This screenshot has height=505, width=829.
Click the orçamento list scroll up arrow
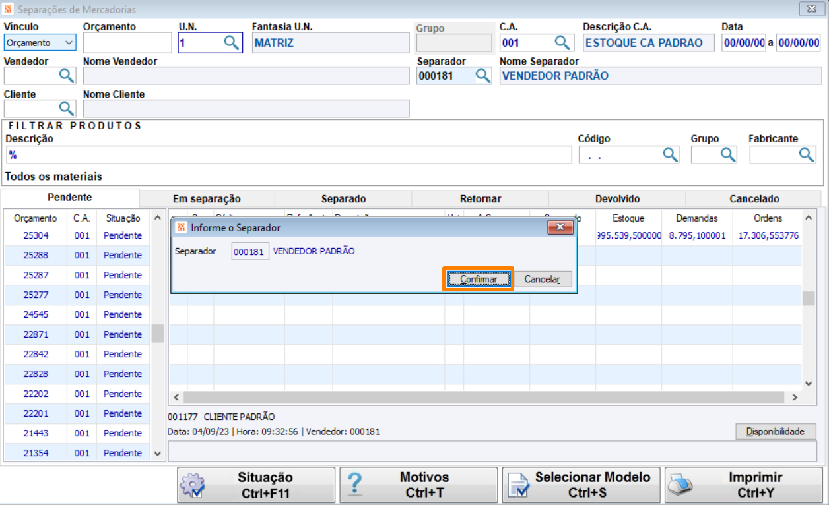[157, 218]
